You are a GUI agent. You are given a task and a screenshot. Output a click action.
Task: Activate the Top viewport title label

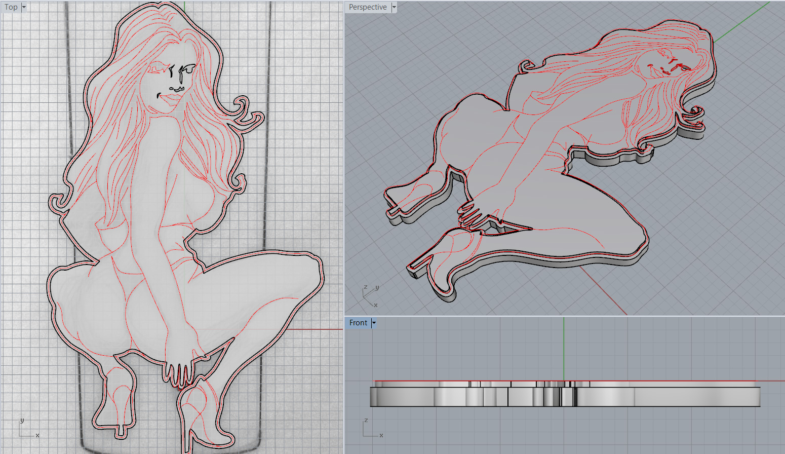coord(11,7)
